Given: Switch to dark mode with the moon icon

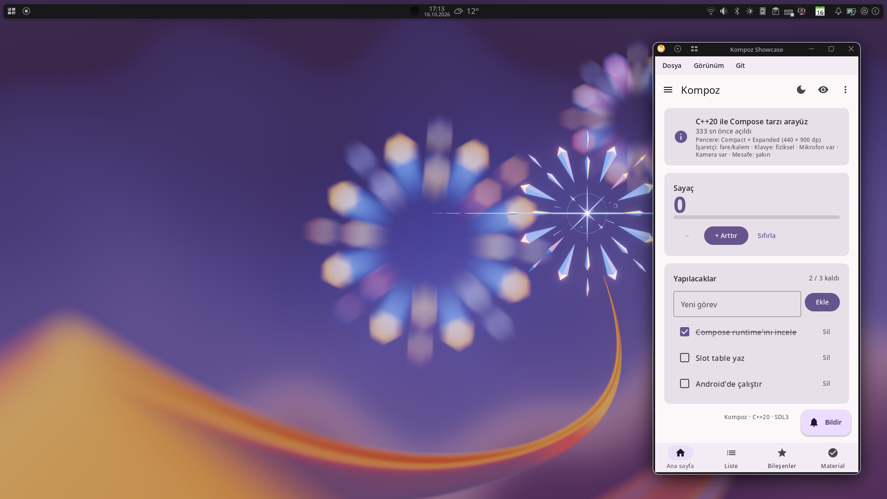Looking at the screenshot, I should (x=801, y=90).
